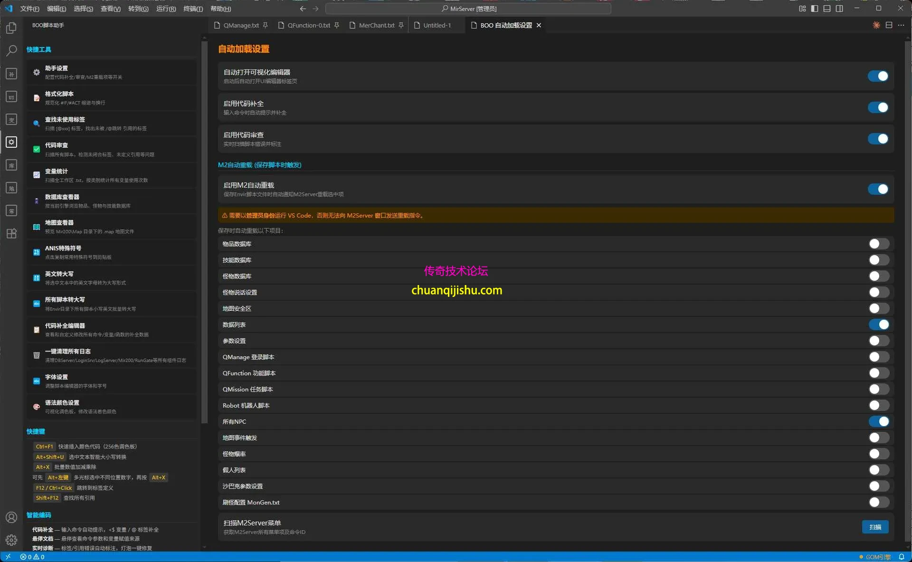This screenshot has width=912, height=562.
Task: Enable QManage 登录脚本 reload toggle
Action: [879, 357]
